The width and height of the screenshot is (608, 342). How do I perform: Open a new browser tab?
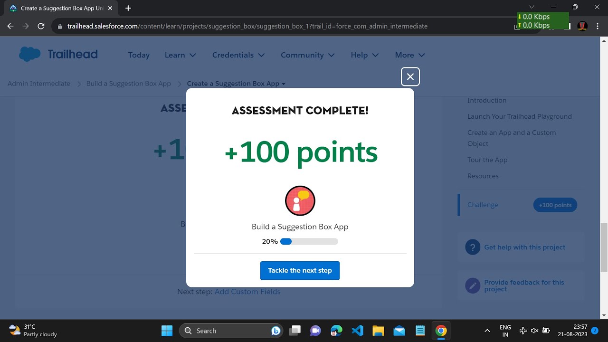click(x=128, y=8)
